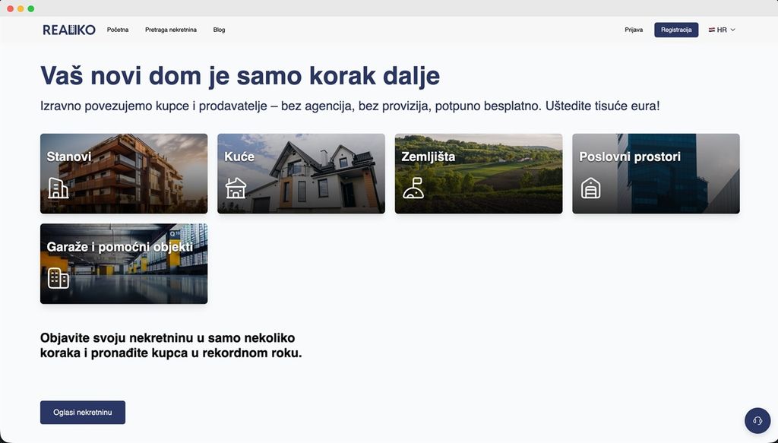Click the Prijava link
778x443 pixels.
pos(634,30)
